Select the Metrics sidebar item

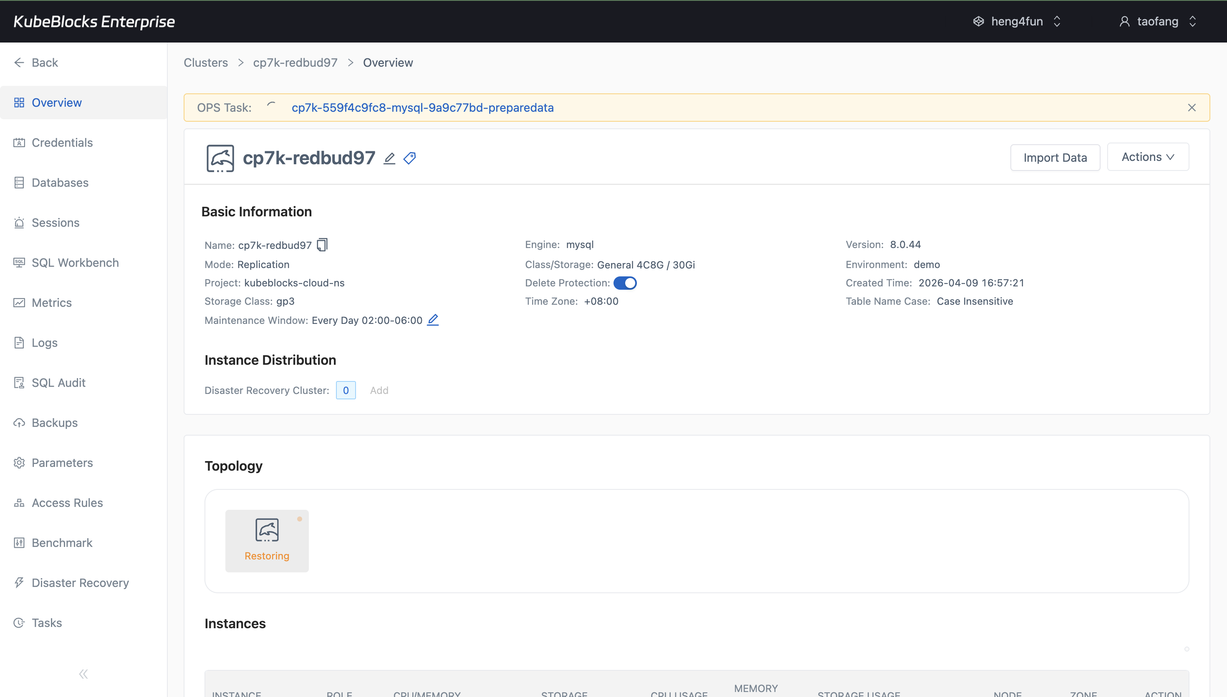pyautogui.click(x=51, y=303)
